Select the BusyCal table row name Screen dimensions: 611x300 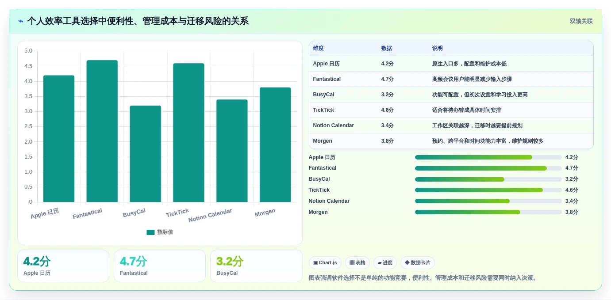[x=324, y=95]
